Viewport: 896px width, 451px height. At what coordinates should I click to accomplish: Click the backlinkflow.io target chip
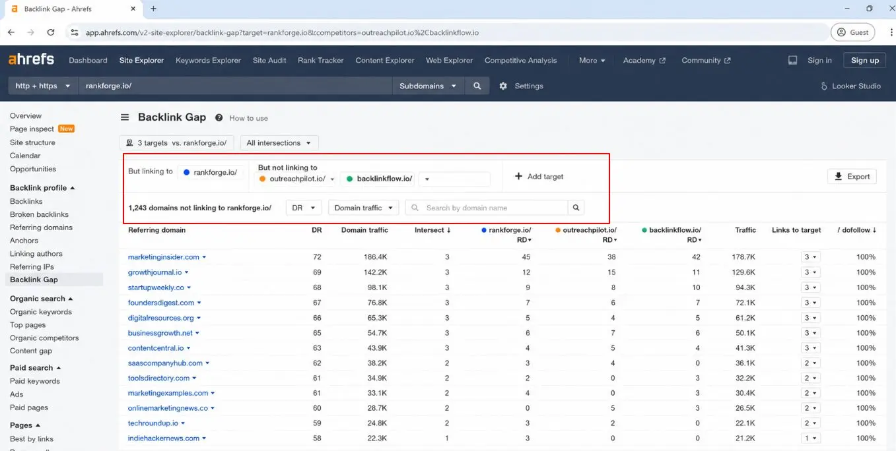coord(379,179)
